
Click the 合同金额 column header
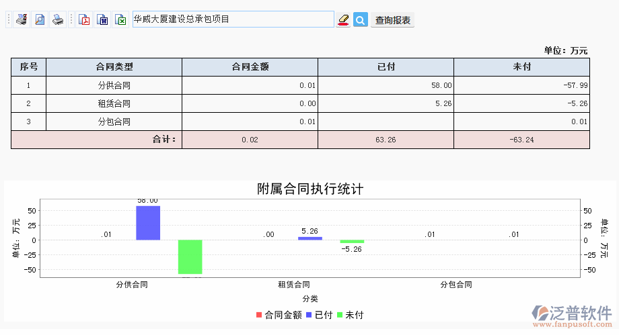point(250,67)
